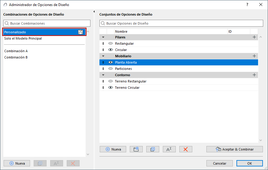Image resolution: width=268 pixels, height=170 pixels.
Task: Click the rename design option icon
Action: (169, 149)
